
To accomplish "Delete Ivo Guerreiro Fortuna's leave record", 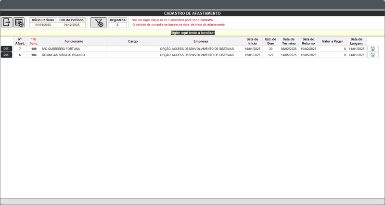I will (x=373, y=49).
